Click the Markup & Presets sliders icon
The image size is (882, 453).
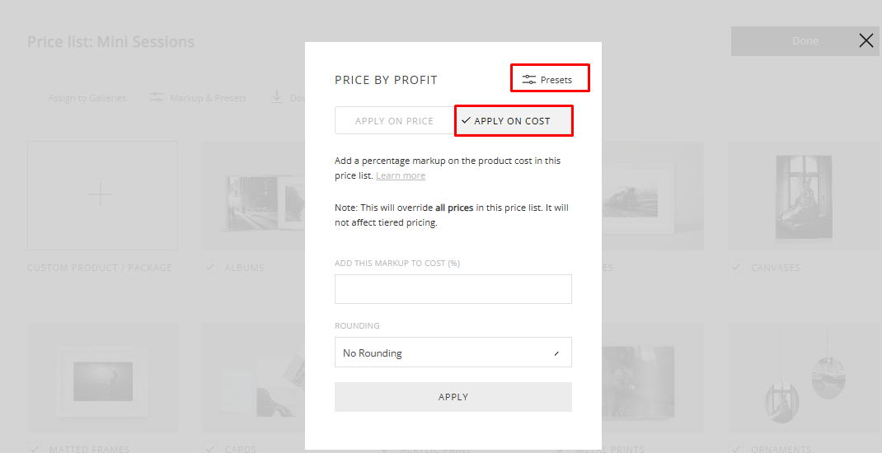click(x=156, y=97)
